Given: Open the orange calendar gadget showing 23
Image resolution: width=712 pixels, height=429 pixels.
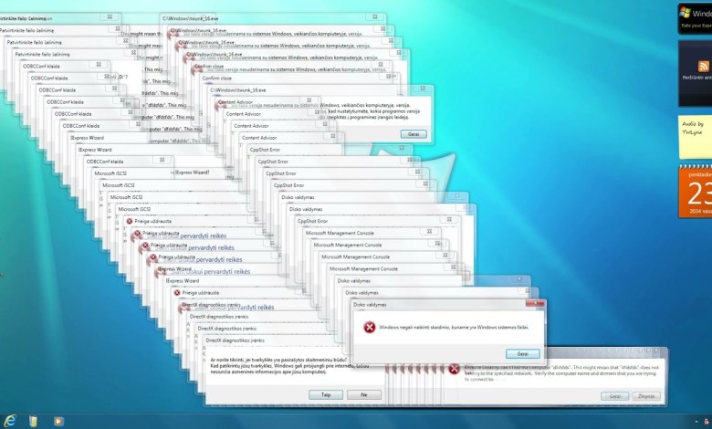Looking at the screenshot, I should (x=696, y=192).
